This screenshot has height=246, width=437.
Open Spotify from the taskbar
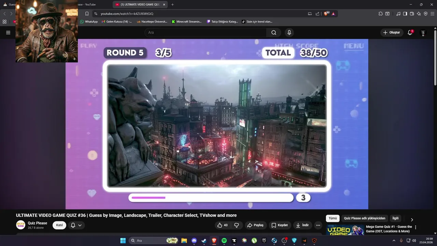click(224, 241)
